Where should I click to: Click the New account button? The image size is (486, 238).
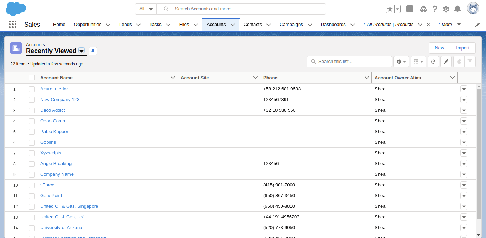pos(439,48)
